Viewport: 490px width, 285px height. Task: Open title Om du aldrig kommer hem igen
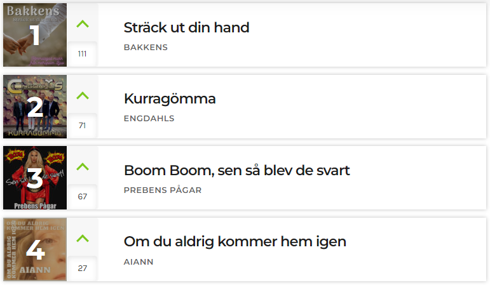pyautogui.click(x=235, y=242)
